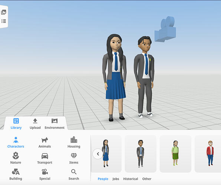Screen dimensions: 221x185
Task: Pick the schoolgirl character thumbnail
Action: (106, 154)
